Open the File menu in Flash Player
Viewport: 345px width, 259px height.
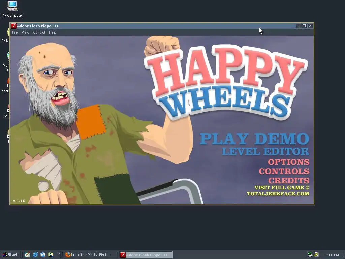coord(15,32)
